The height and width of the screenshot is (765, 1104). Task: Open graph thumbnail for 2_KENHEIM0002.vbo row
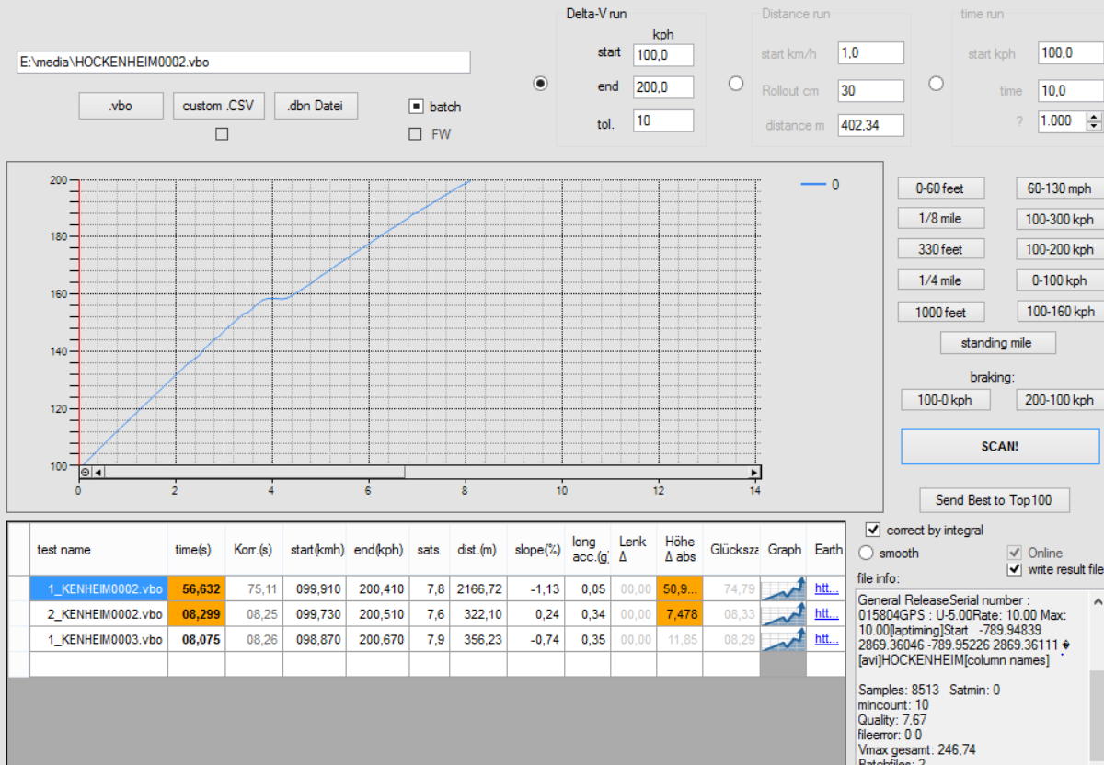coord(784,613)
